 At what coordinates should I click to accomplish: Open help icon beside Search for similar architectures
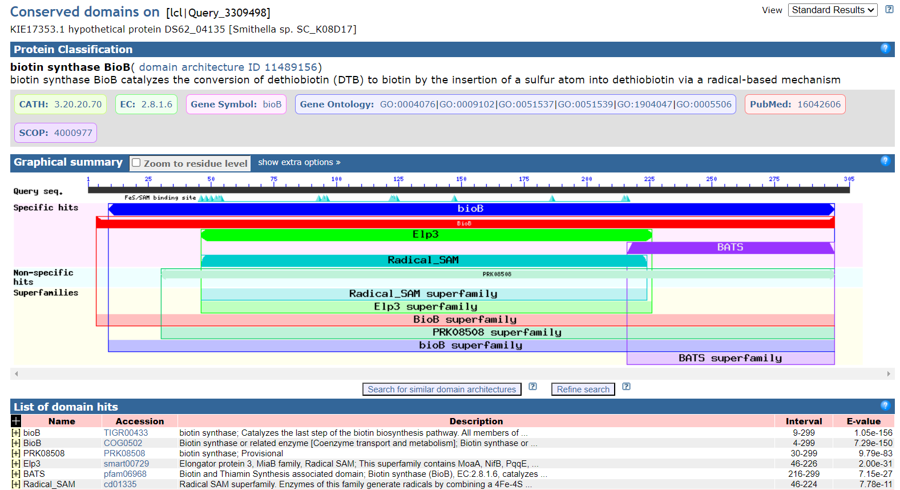(x=532, y=387)
